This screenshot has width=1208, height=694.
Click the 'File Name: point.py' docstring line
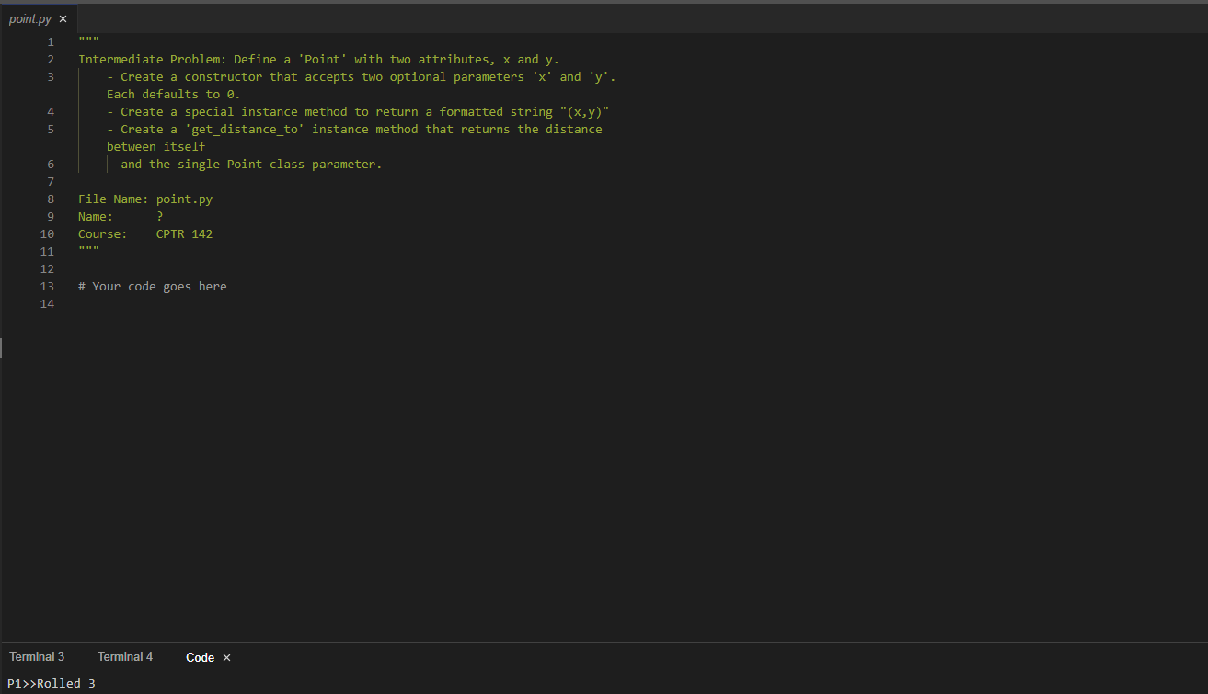tap(144, 199)
